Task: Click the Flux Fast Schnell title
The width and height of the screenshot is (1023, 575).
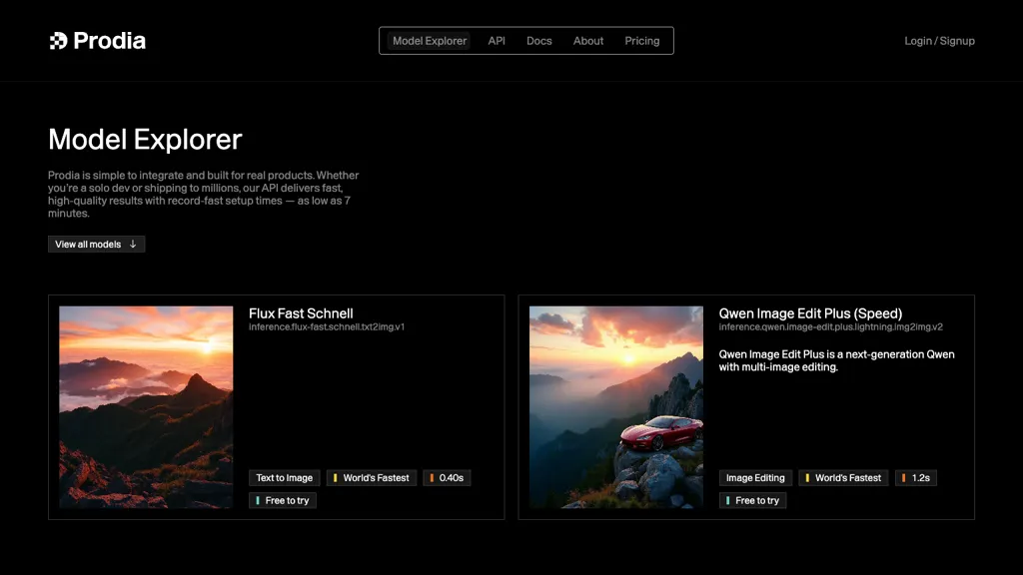Action: click(x=301, y=313)
